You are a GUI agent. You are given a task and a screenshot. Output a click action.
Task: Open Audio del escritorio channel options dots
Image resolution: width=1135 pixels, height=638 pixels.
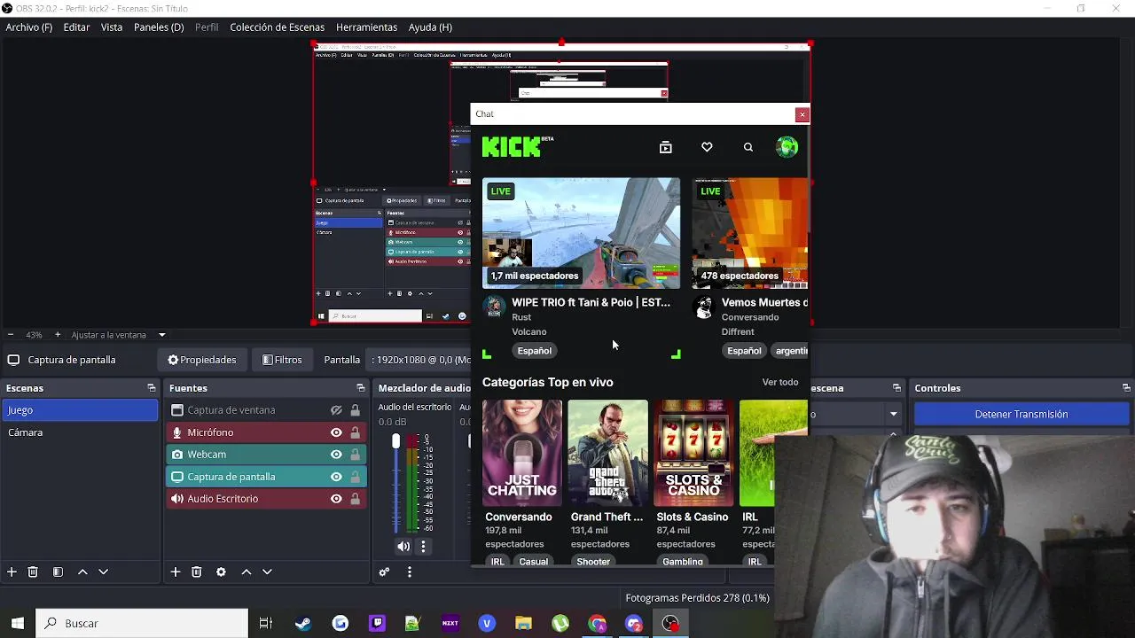pyautogui.click(x=423, y=547)
